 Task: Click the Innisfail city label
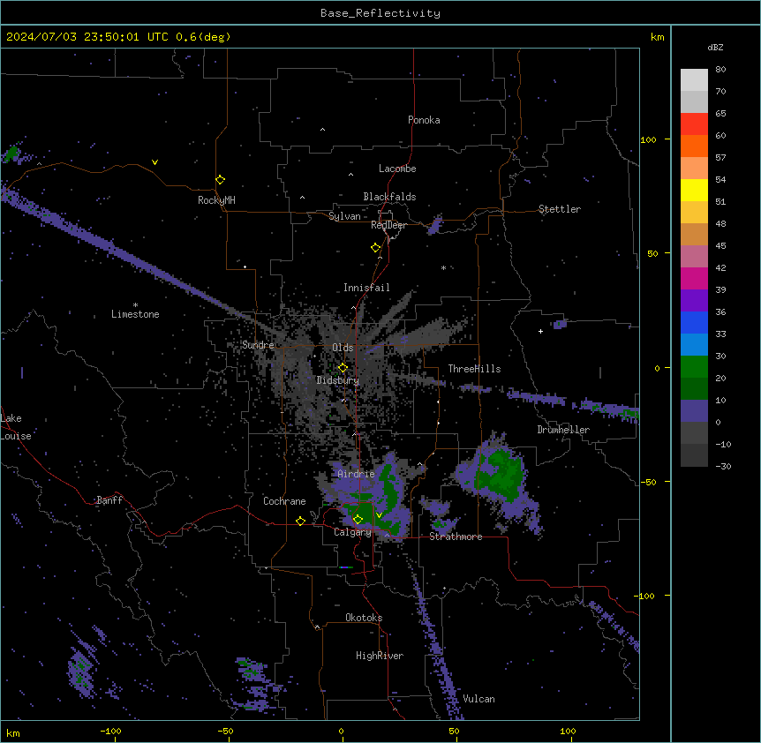point(366,288)
